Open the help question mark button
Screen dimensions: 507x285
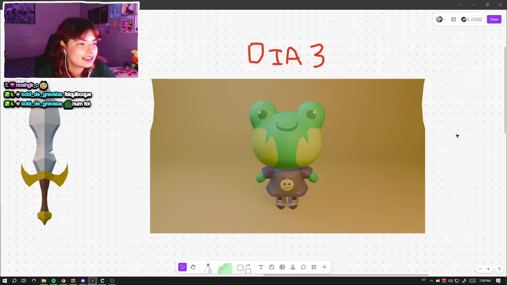pyautogui.click(x=499, y=269)
